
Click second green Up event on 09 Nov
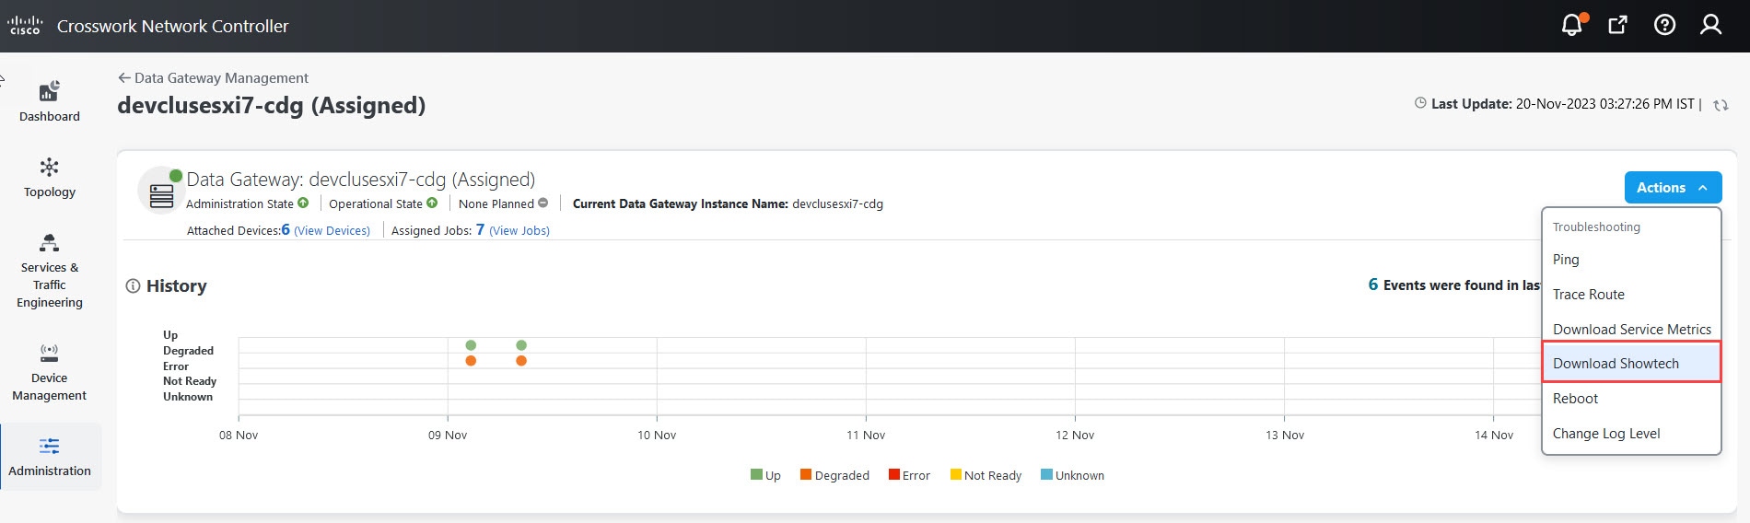[x=521, y=345]
